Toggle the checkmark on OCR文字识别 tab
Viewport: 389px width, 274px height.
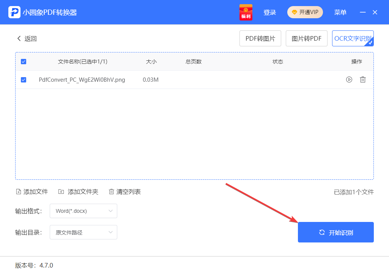tap(370, 43)
